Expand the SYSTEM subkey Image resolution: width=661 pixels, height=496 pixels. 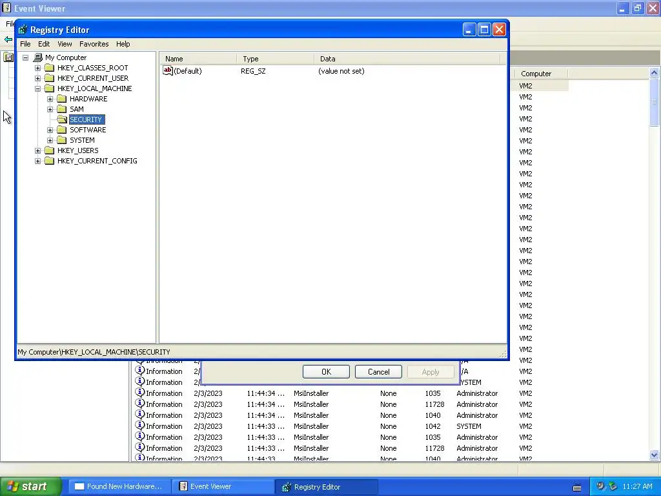pyautogui.click(x=50, y=140)
